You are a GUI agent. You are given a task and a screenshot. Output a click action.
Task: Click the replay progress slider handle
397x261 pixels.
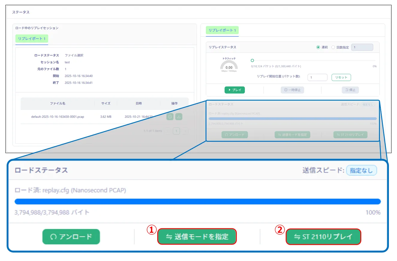pos(252,60)
